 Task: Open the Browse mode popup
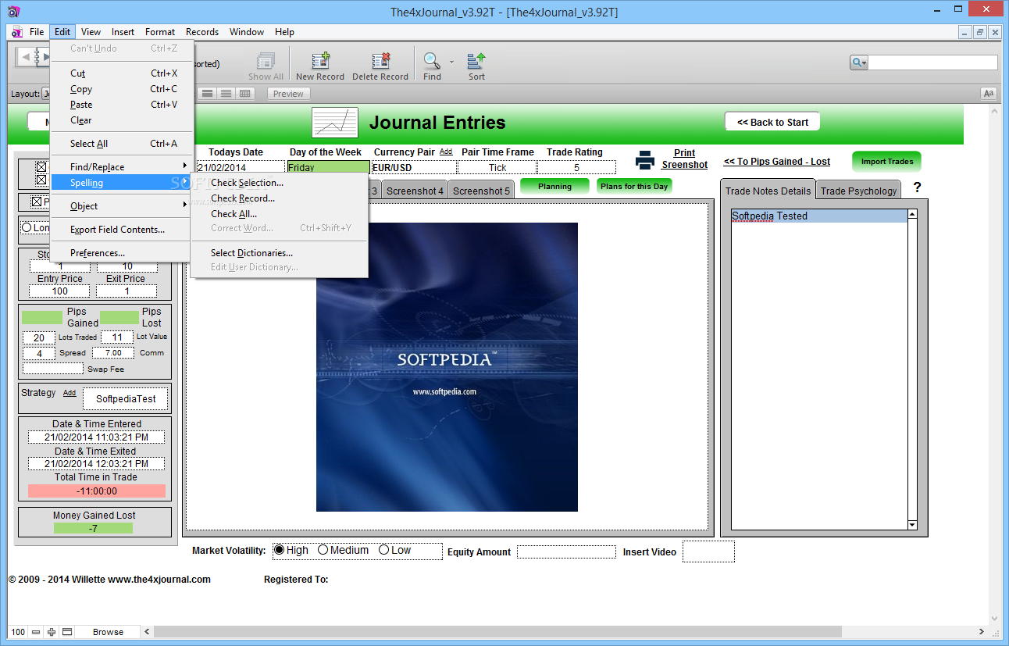108,632
